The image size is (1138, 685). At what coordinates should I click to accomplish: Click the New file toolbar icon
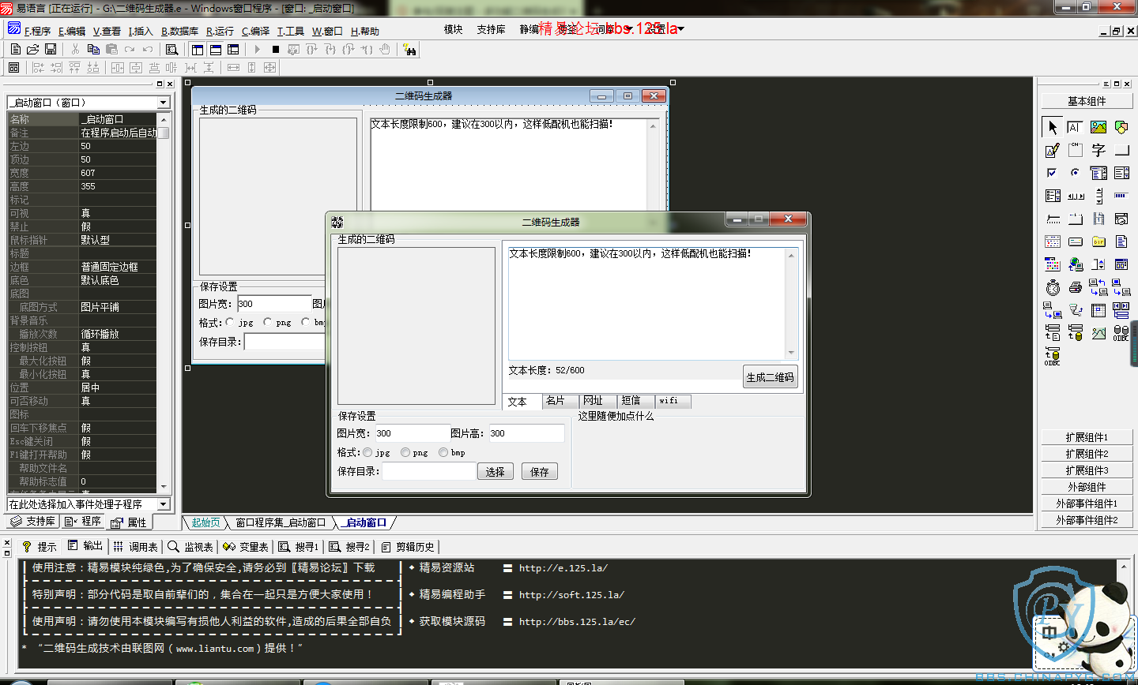tap(16, 49)
